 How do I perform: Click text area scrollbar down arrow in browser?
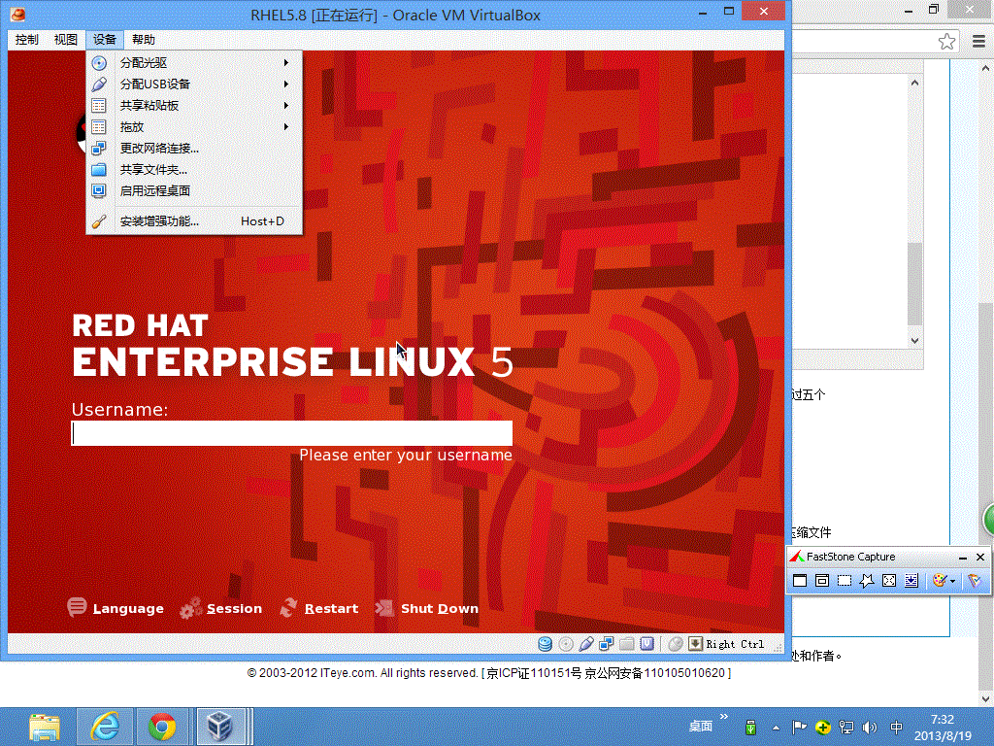[x=914, y=341]
